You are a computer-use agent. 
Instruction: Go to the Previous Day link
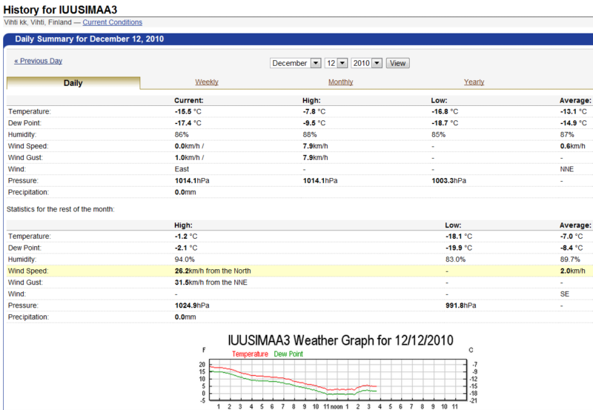tap(38, 61)
